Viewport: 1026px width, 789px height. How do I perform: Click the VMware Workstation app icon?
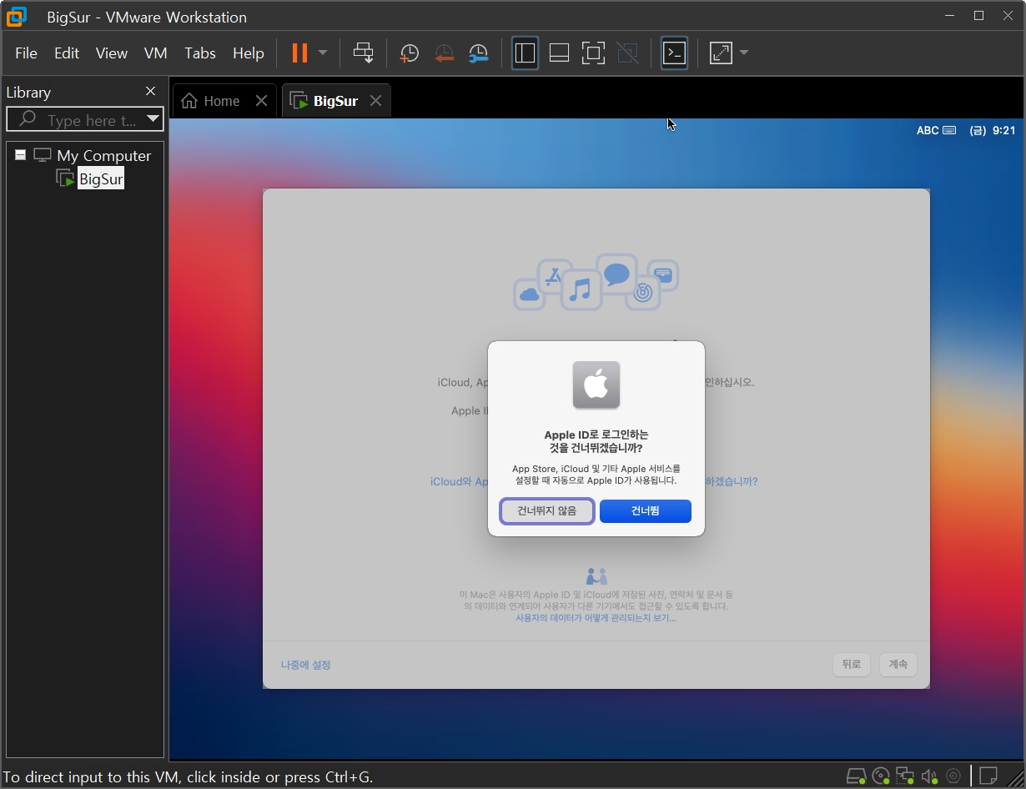tap(16, 16)
